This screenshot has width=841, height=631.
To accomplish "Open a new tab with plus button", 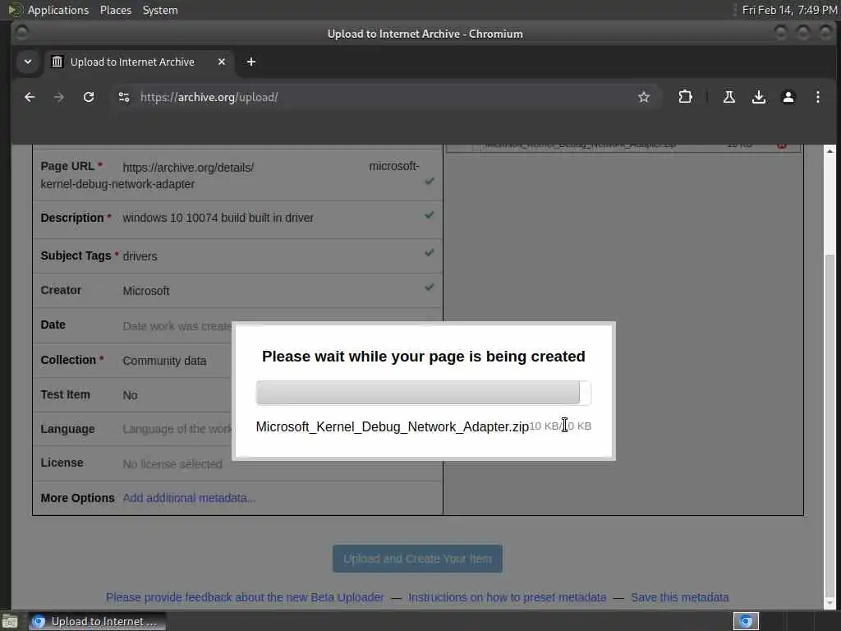I will coord(251,62).
